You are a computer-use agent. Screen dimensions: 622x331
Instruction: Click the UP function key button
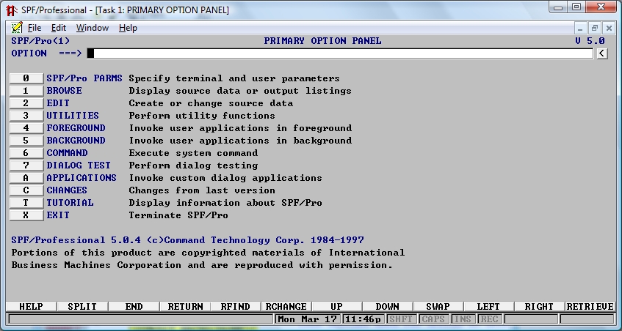coord(337,307)
